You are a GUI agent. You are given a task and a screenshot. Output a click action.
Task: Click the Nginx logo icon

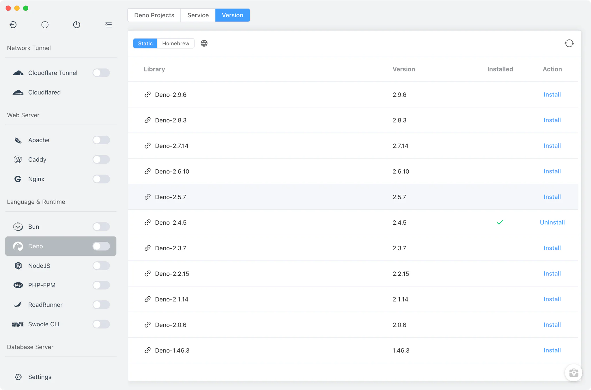pyautogui.click(x=18, y=179)
